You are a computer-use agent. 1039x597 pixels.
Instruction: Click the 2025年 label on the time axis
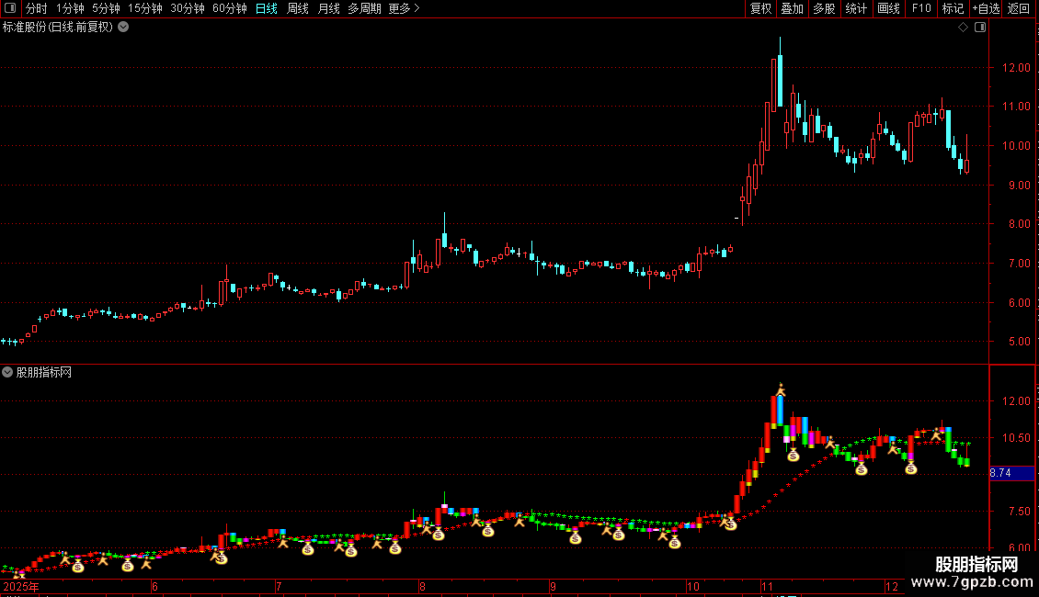[21, 586]
